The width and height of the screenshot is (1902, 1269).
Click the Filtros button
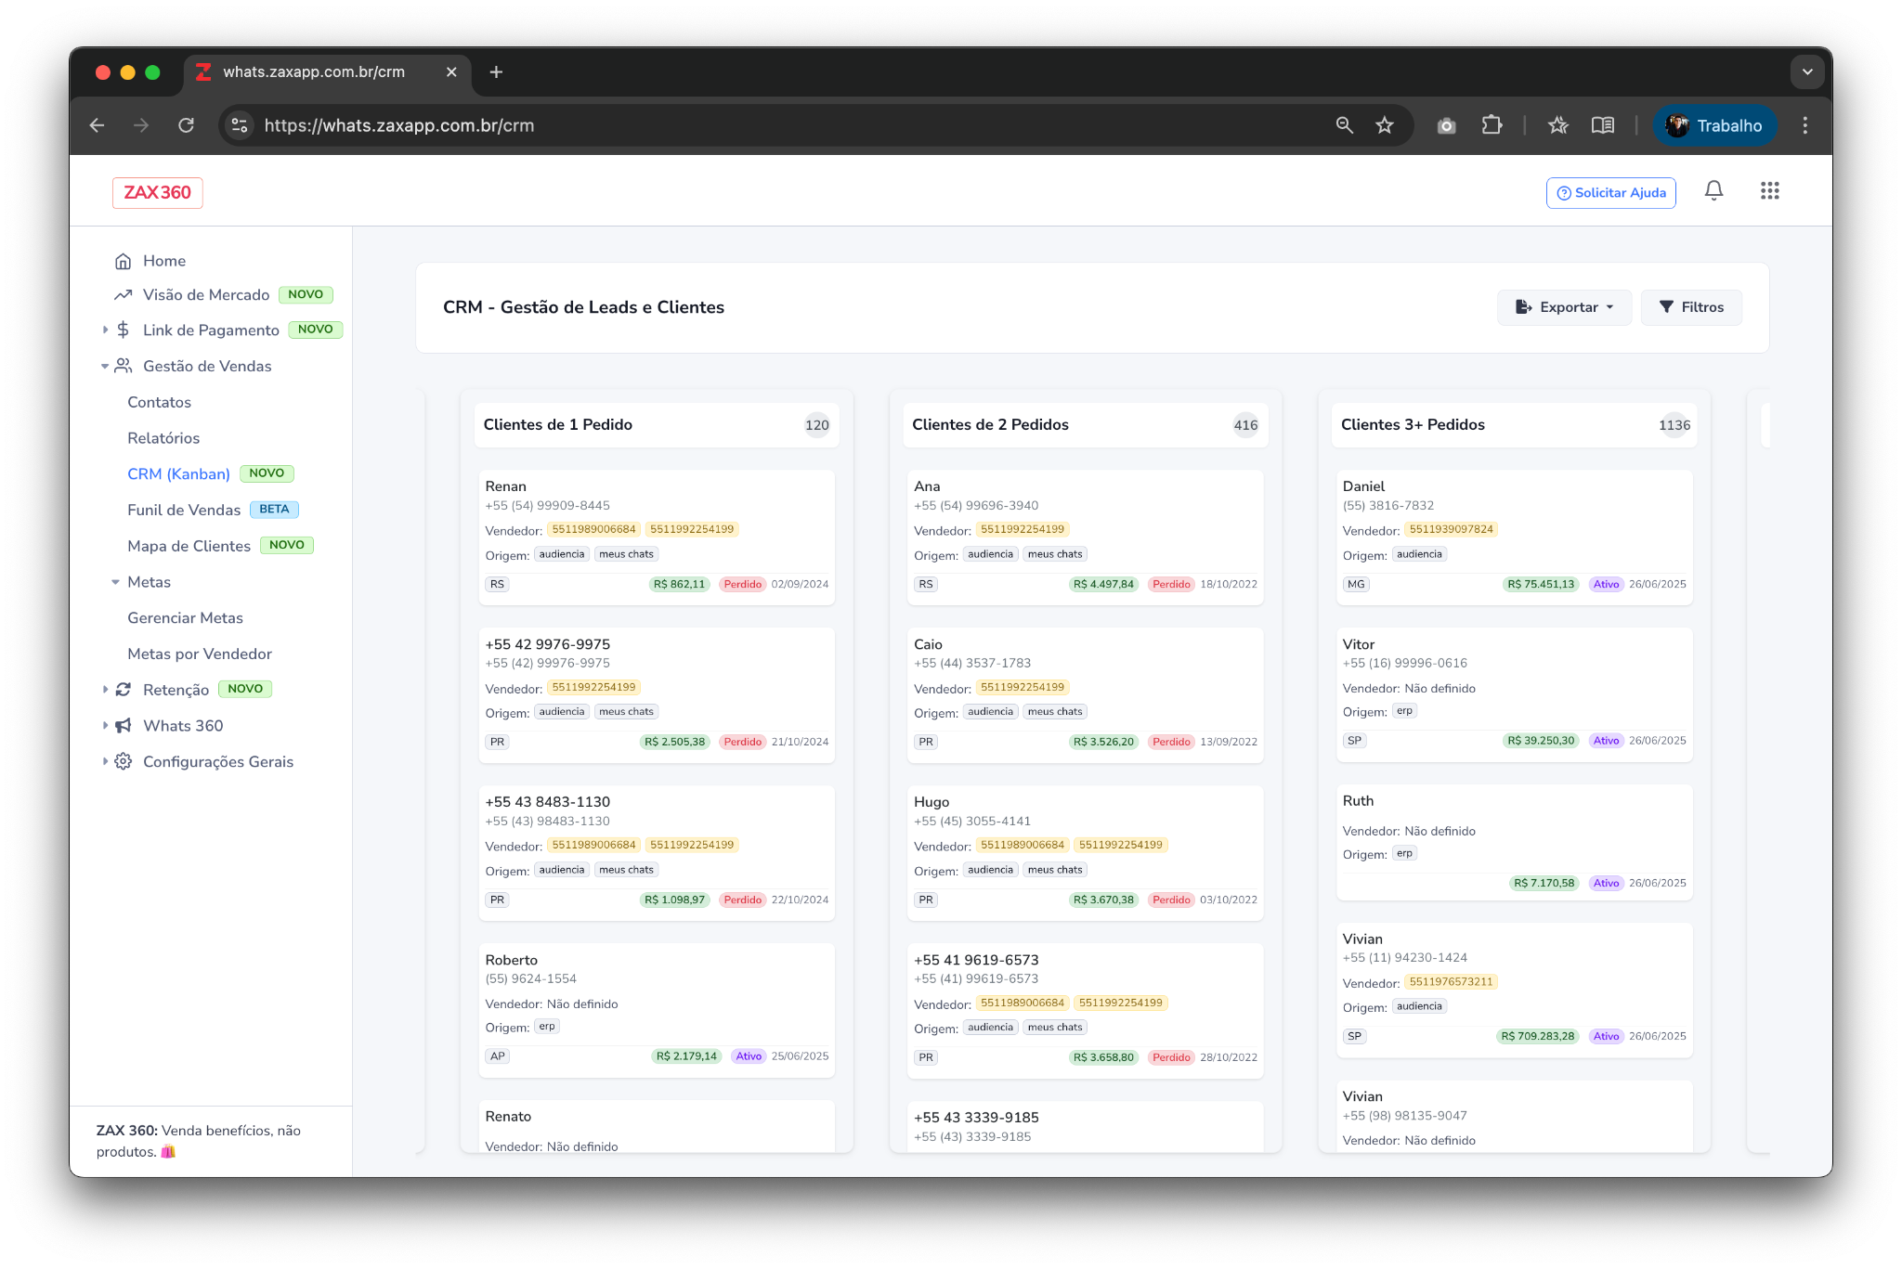[x=1691, y=307]
